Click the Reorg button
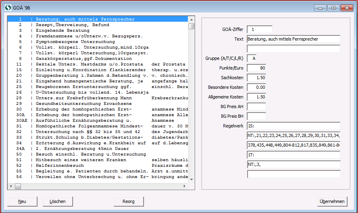 129,201
